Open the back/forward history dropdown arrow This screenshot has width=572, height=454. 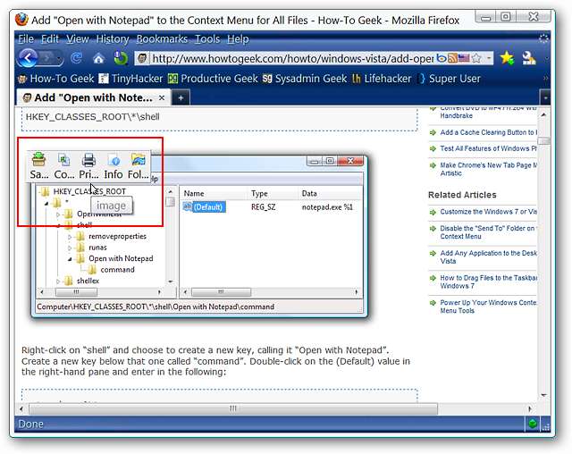pos(58,58)
